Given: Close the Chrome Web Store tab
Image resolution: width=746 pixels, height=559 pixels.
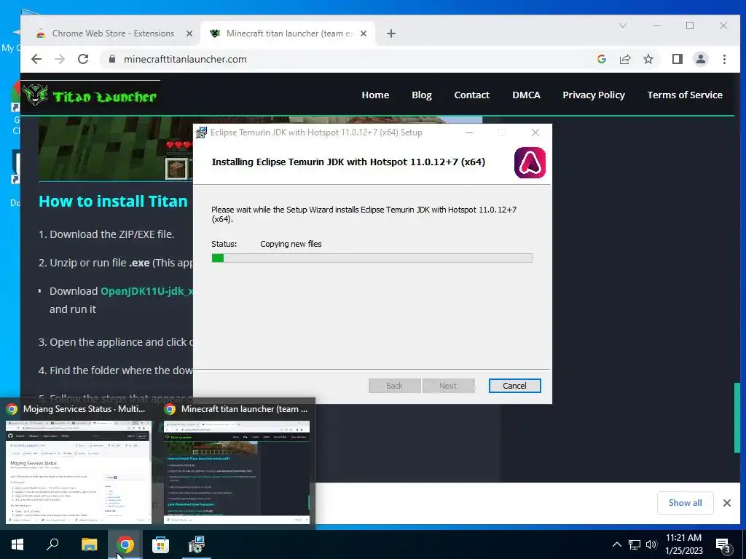Looking at the screenshot, I should [x=189, y=33].
